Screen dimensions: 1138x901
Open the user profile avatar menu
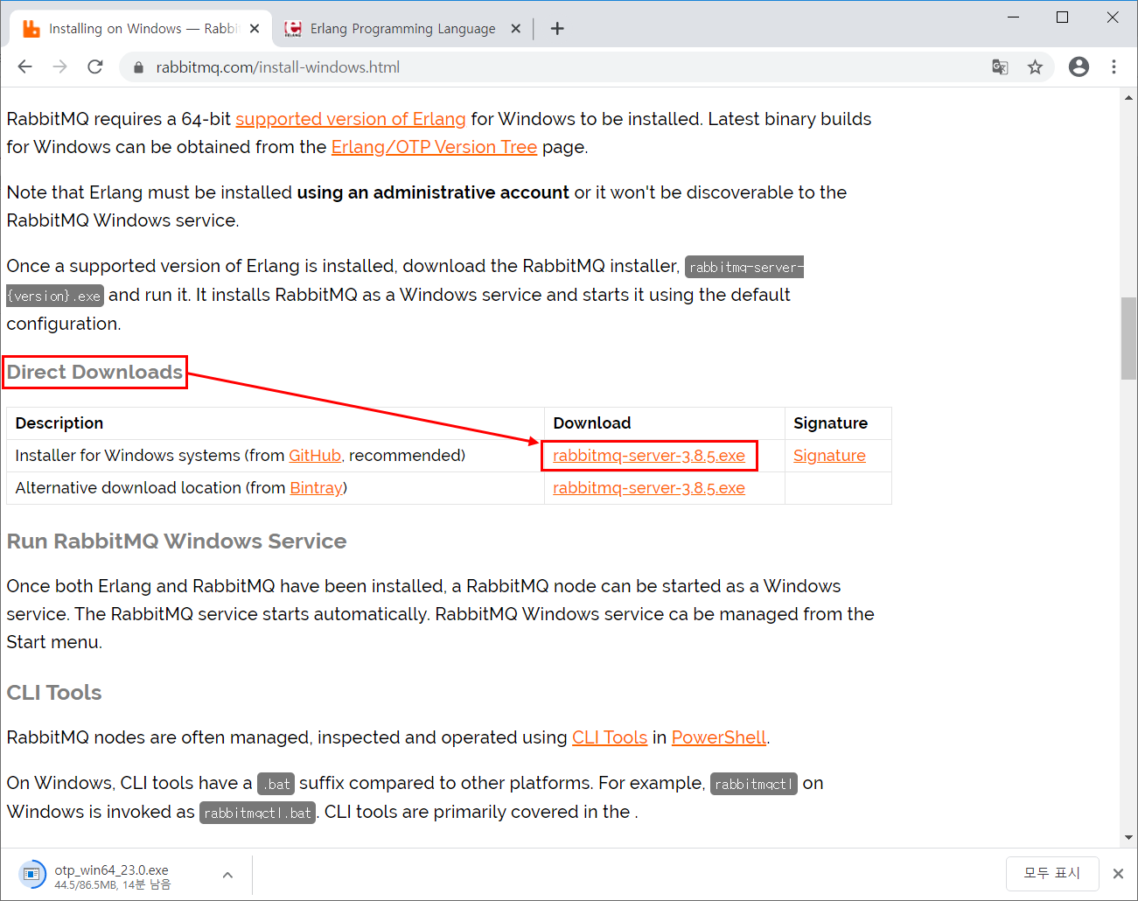click(1079, 67)
